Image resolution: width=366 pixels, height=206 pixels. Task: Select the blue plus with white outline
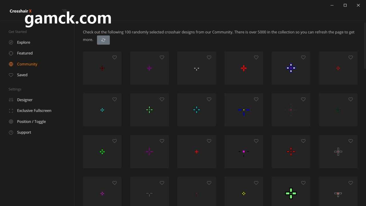click(x=291, y=68)
